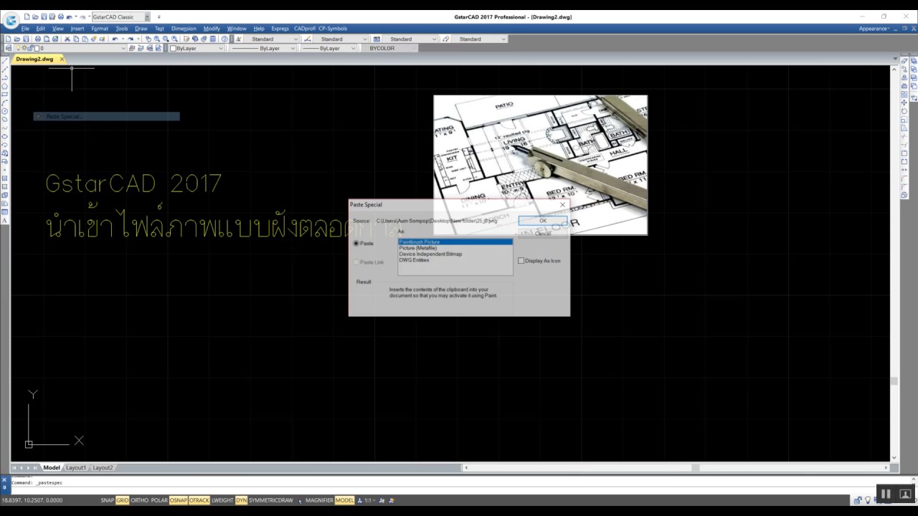The width and height of the screenshot is (918, 516).
Task: Toggle OSNAP in status bar
Action: 179,500
